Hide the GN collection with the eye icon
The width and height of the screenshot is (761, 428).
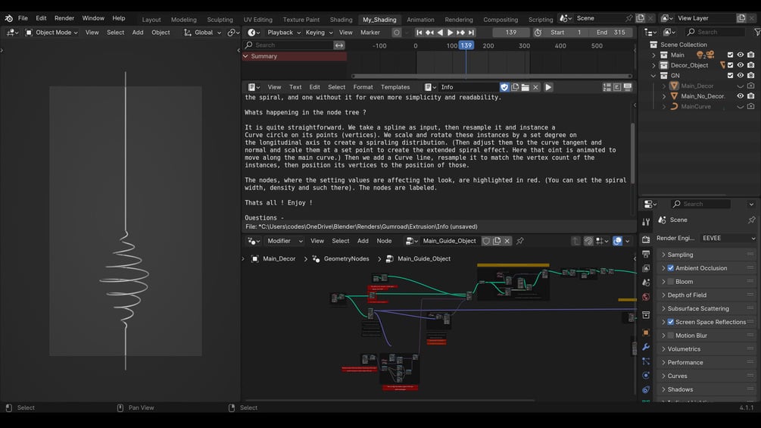(x=740, y=75)
